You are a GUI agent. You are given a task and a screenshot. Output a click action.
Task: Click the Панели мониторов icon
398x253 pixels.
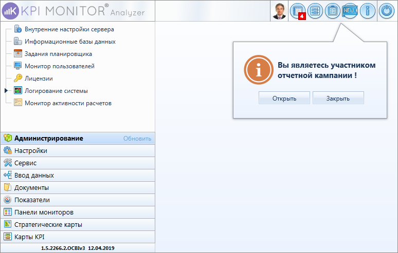tap(8, 212)
